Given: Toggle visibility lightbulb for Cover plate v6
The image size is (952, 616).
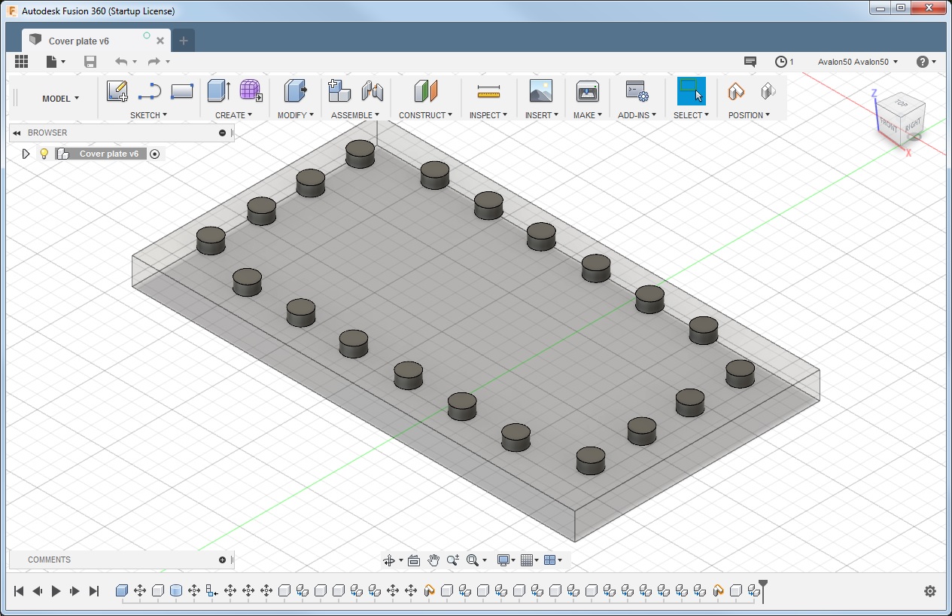Looking at the screenshot, I should click(44, 154).
